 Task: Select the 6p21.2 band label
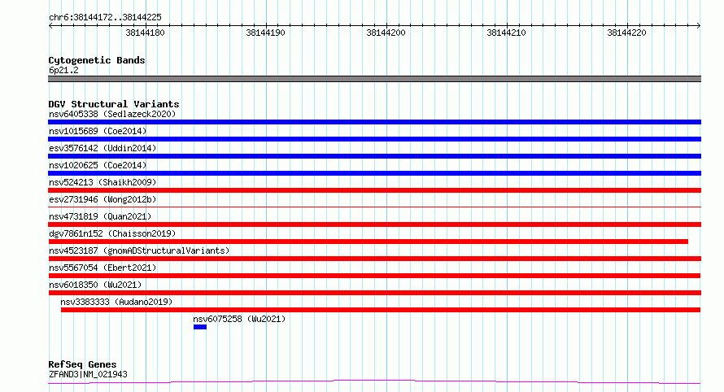[x=63, y=70]
